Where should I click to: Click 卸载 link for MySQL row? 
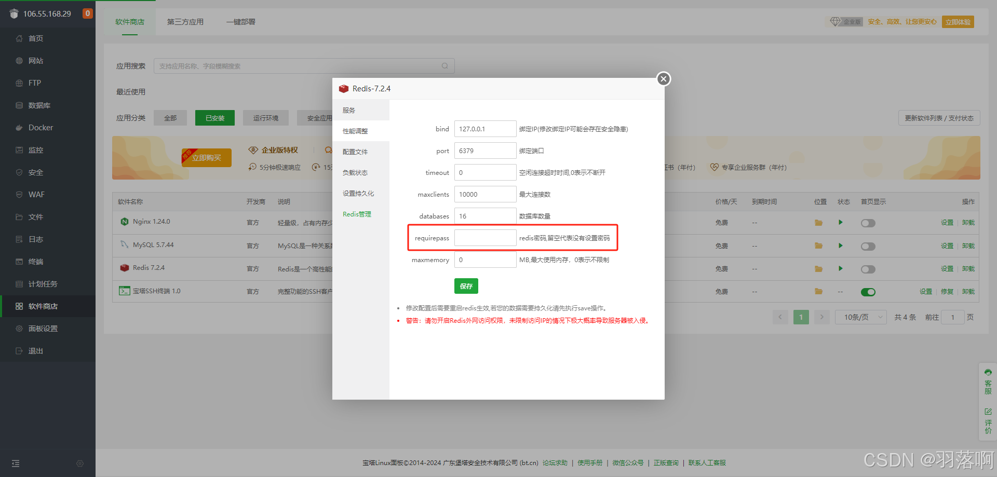[968, 246]
